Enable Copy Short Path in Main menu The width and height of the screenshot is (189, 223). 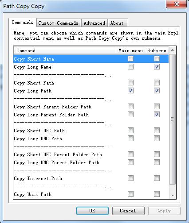(130, 83)
